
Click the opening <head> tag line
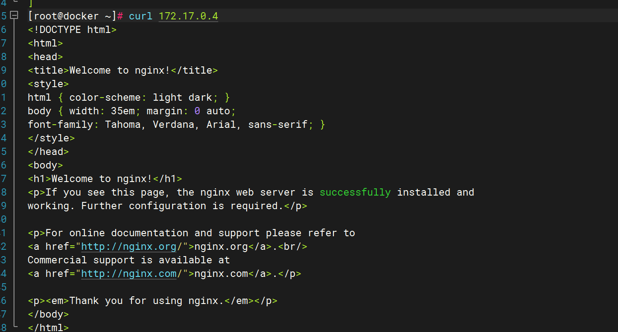pos(45,57)
